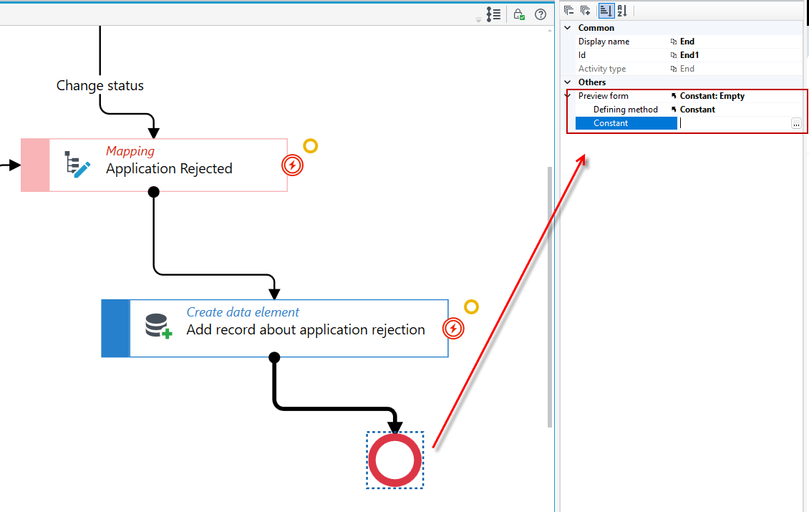This screenshot has height=512, width=809.
Task: Collapse the Others properties section
Action: pyautogui.click(x=568, y=82)
